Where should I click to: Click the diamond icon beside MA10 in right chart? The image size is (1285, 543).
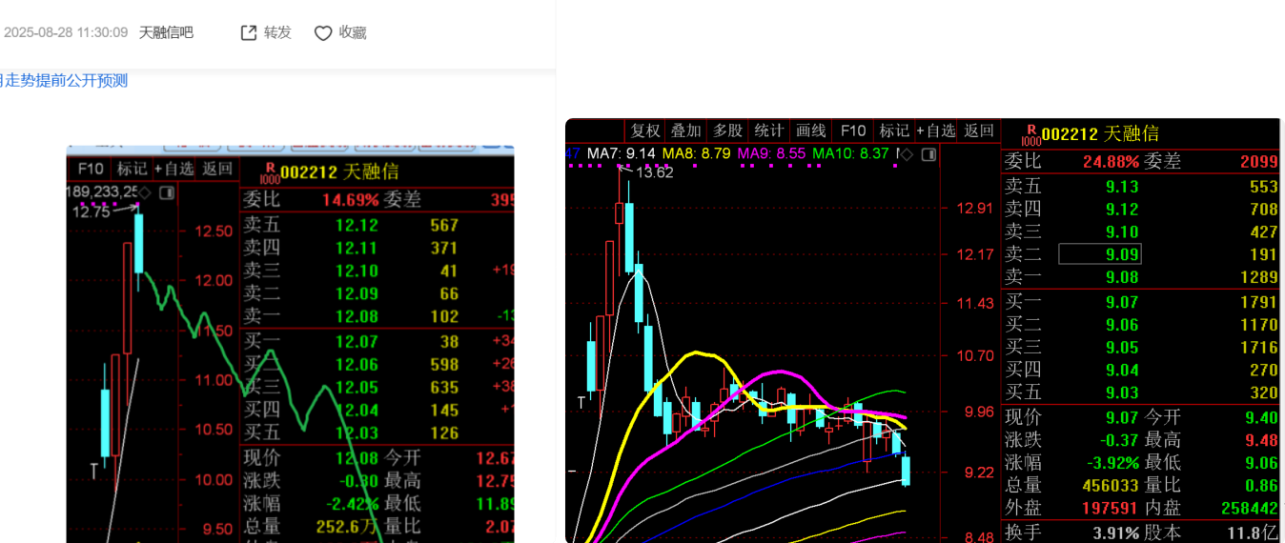tap(907, 153)
